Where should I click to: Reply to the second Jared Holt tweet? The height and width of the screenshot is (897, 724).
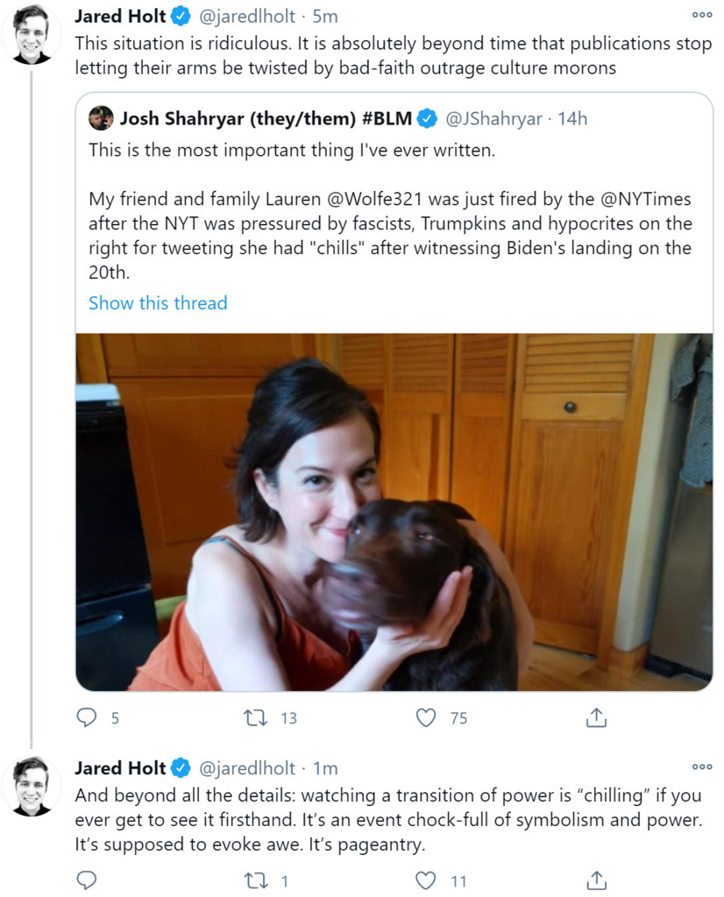(x=87, y=879)
